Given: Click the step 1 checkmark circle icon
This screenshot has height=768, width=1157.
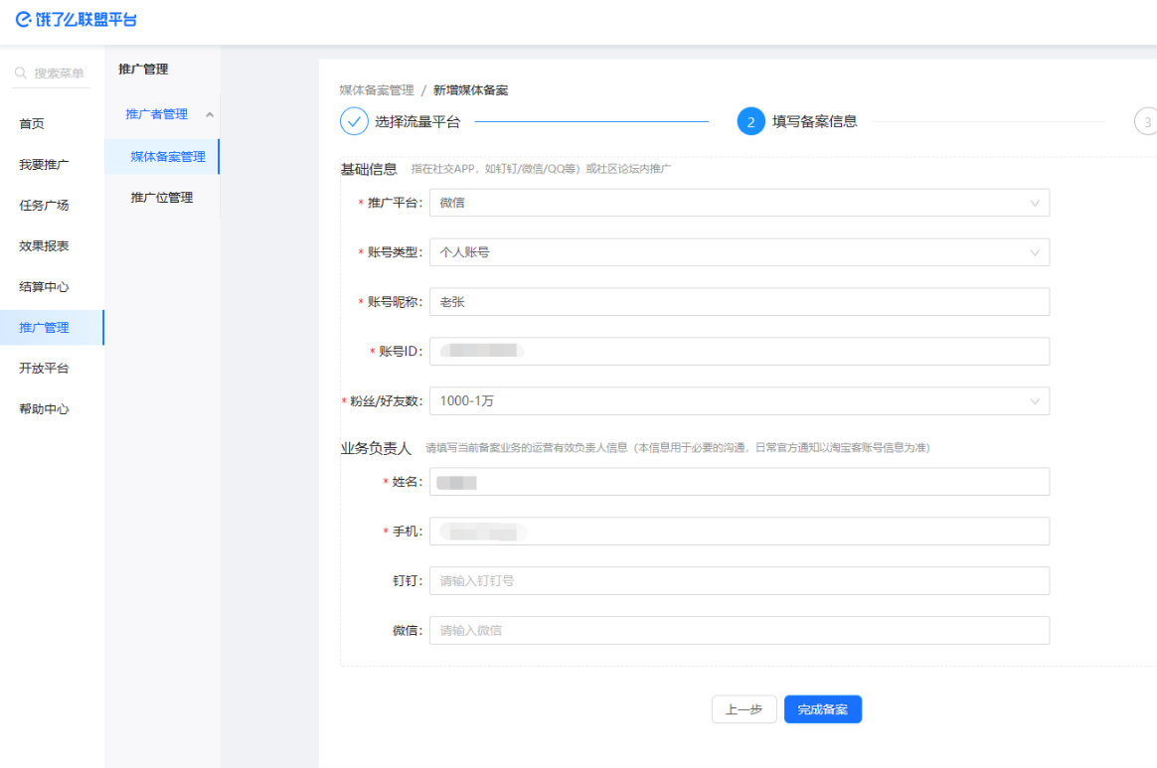Looking at the screenshot, I should (354, 121).
